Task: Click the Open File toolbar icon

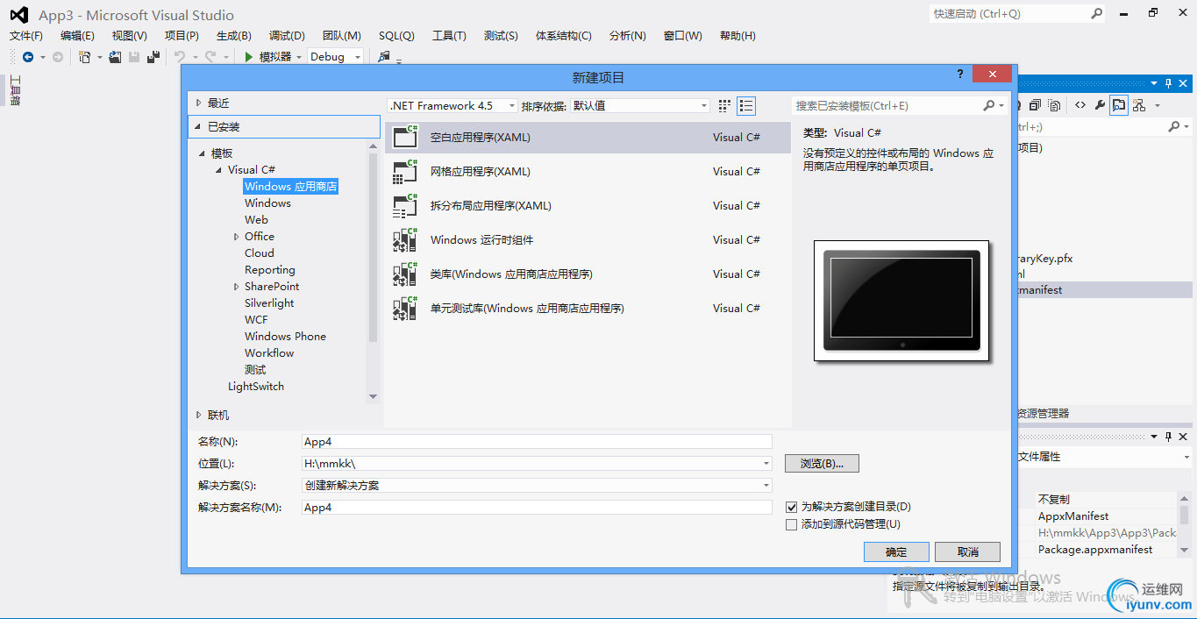Action: pos(115,57)
